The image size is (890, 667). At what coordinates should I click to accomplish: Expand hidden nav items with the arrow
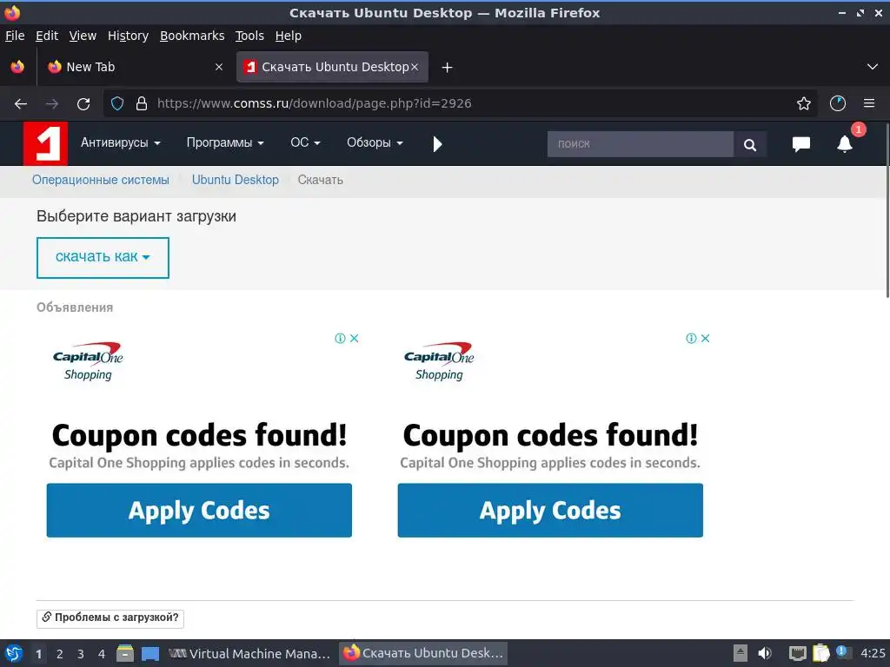pyautogui.click(x=437, y=144)
